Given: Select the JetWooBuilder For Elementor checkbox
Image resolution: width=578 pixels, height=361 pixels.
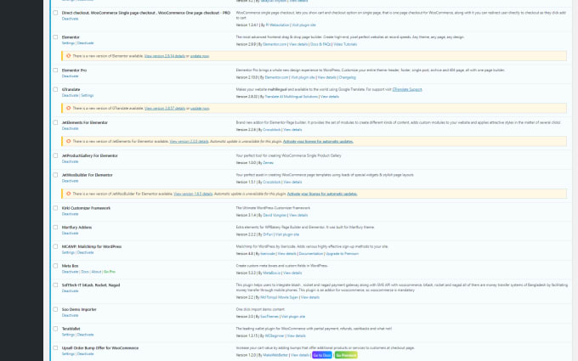Looking at the screenshot, I should (55, 175).
